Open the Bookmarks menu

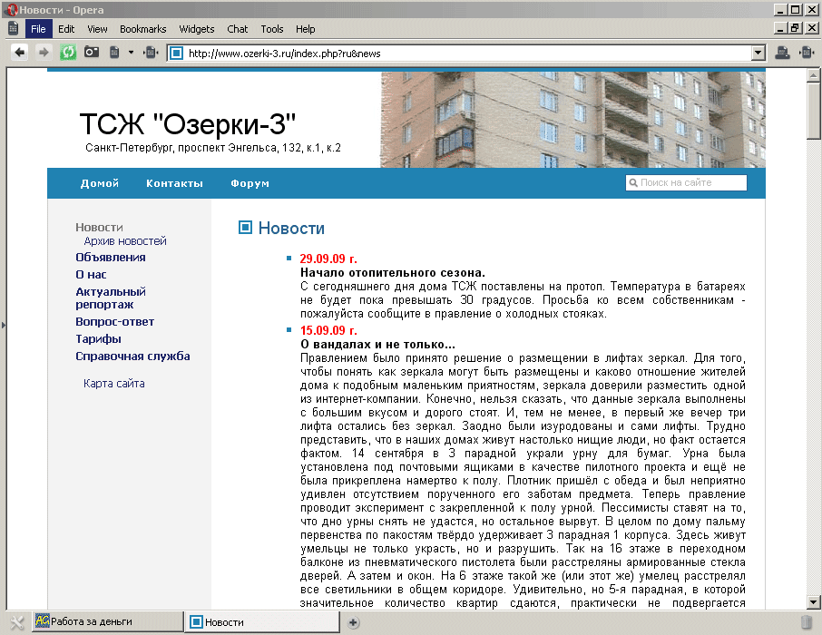point(142,29)
